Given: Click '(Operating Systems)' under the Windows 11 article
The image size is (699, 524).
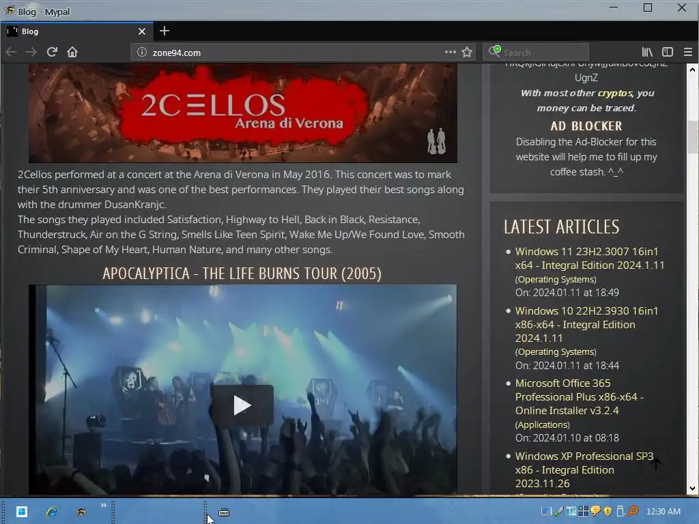Looking at the screenshot, I should (x=556, y=279).
